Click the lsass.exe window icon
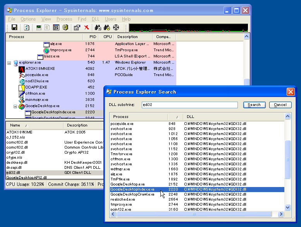The width and height of the screenshot is (301, 227). pyautogui.click(x=40, y=57)
